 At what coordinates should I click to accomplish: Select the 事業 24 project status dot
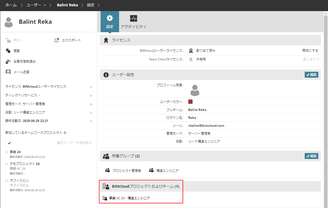(7, 152)
